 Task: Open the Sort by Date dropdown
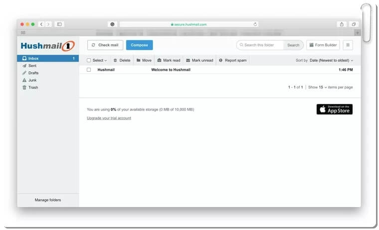point(331,60)
